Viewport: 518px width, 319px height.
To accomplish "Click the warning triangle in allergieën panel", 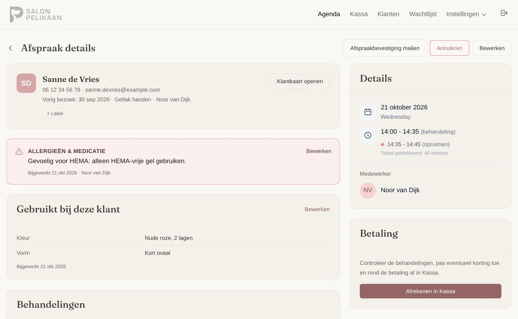I will coord(19,151).
